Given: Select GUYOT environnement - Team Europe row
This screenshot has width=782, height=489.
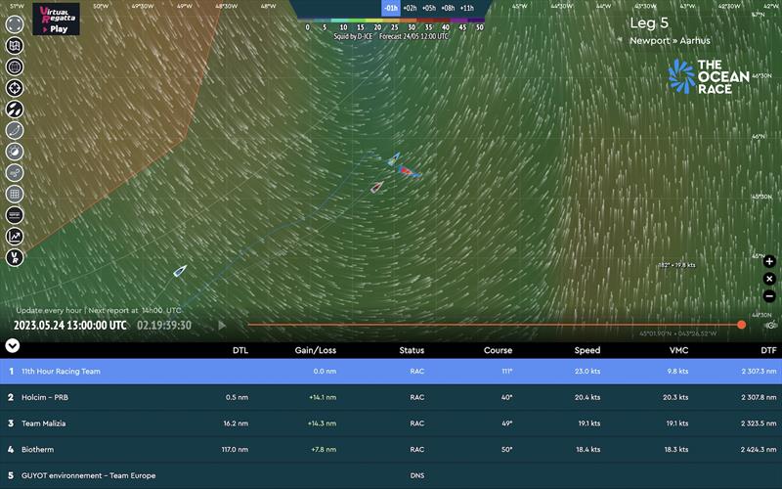Looking at the screenshot, I should click(391, 475).
